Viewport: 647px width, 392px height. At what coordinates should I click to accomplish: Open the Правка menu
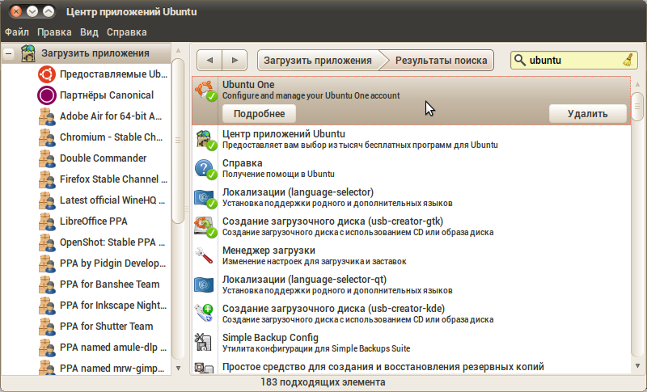coord(54,32)
